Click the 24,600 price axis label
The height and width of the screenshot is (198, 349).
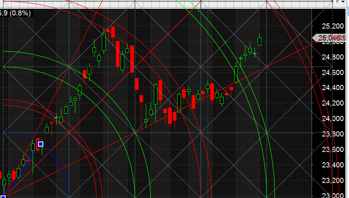[332, 72]
